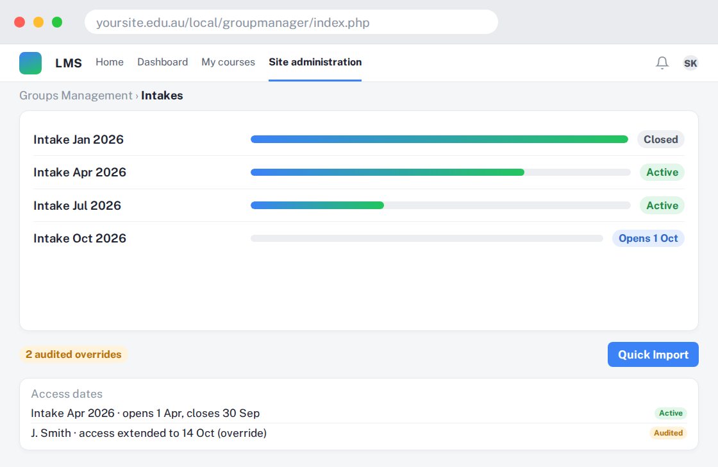718x467 pixels.
Task: Click the Audited tag beside J. Smith
Action: pos(668,433)
